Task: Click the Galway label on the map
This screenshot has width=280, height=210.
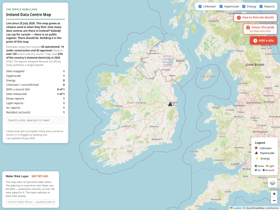Action: click(x=118, y=106)
